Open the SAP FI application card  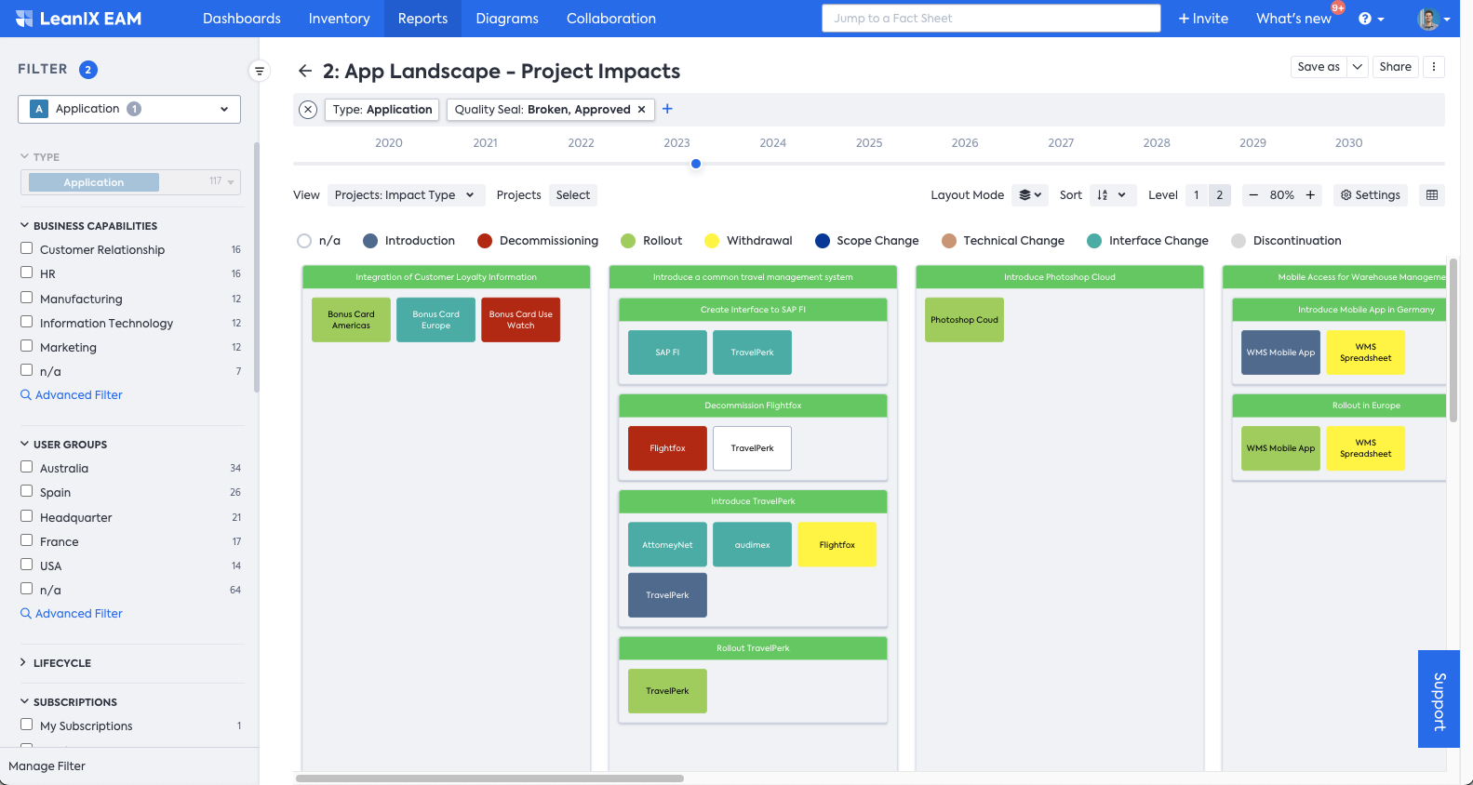(667, 353)
